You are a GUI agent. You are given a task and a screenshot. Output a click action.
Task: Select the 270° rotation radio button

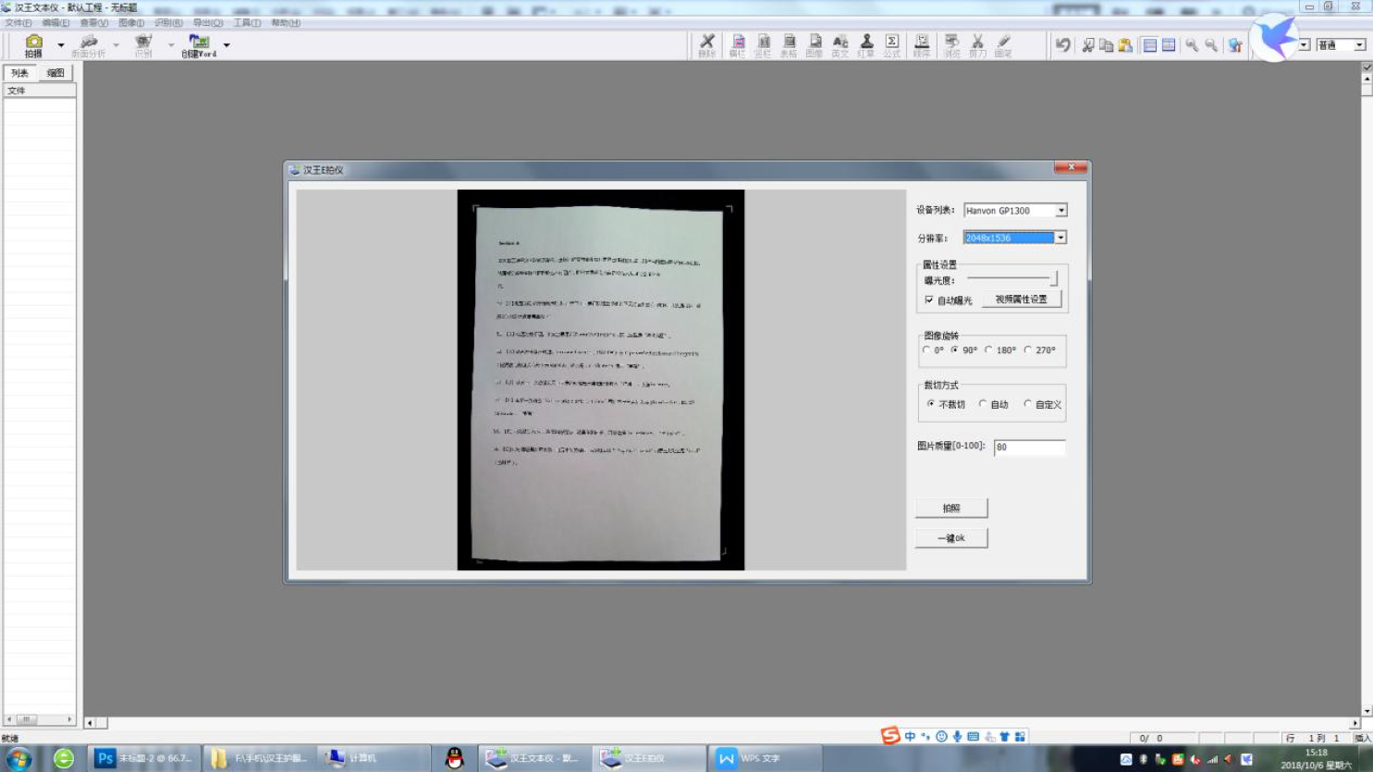click(1028, 350)
